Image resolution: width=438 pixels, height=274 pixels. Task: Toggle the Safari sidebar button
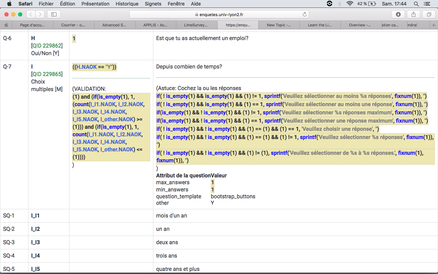click(x=54, y=14)
